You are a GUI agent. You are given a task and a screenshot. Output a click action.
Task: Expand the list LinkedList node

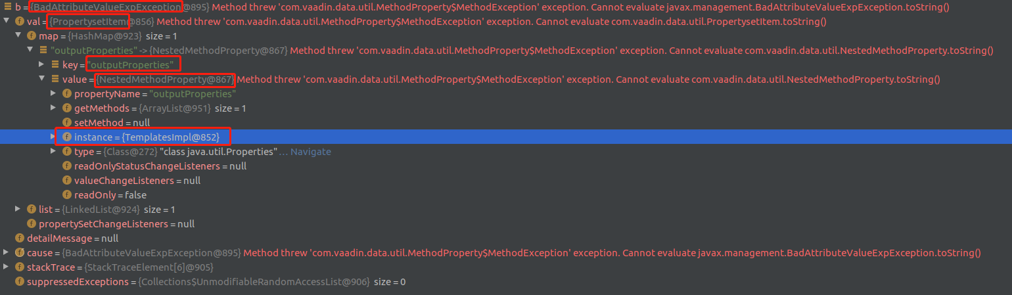coord(18,210)
